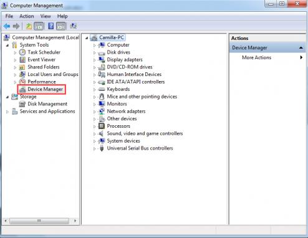Click the Disk Management icon

[x=22, y=104]
